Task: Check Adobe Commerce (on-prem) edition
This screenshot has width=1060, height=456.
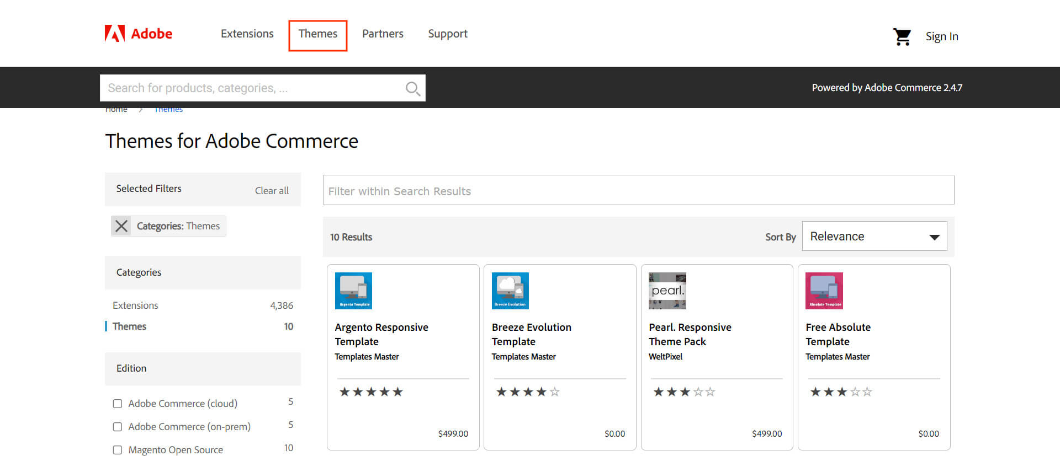Action: pyautogui.click(x=118, y=427)
